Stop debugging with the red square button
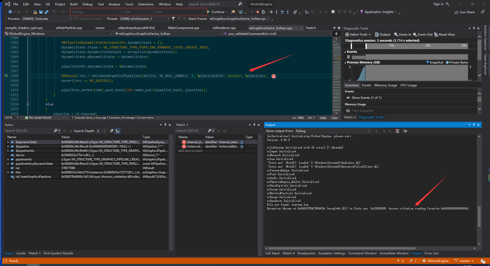The height and width of the screenshot is (266, 490). 257,12
